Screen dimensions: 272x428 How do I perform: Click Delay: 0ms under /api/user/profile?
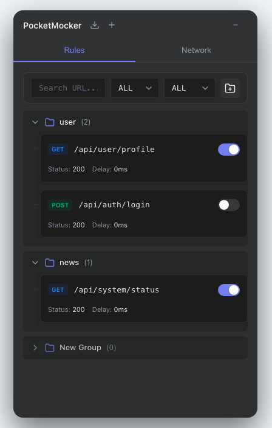tap(110, 169)
